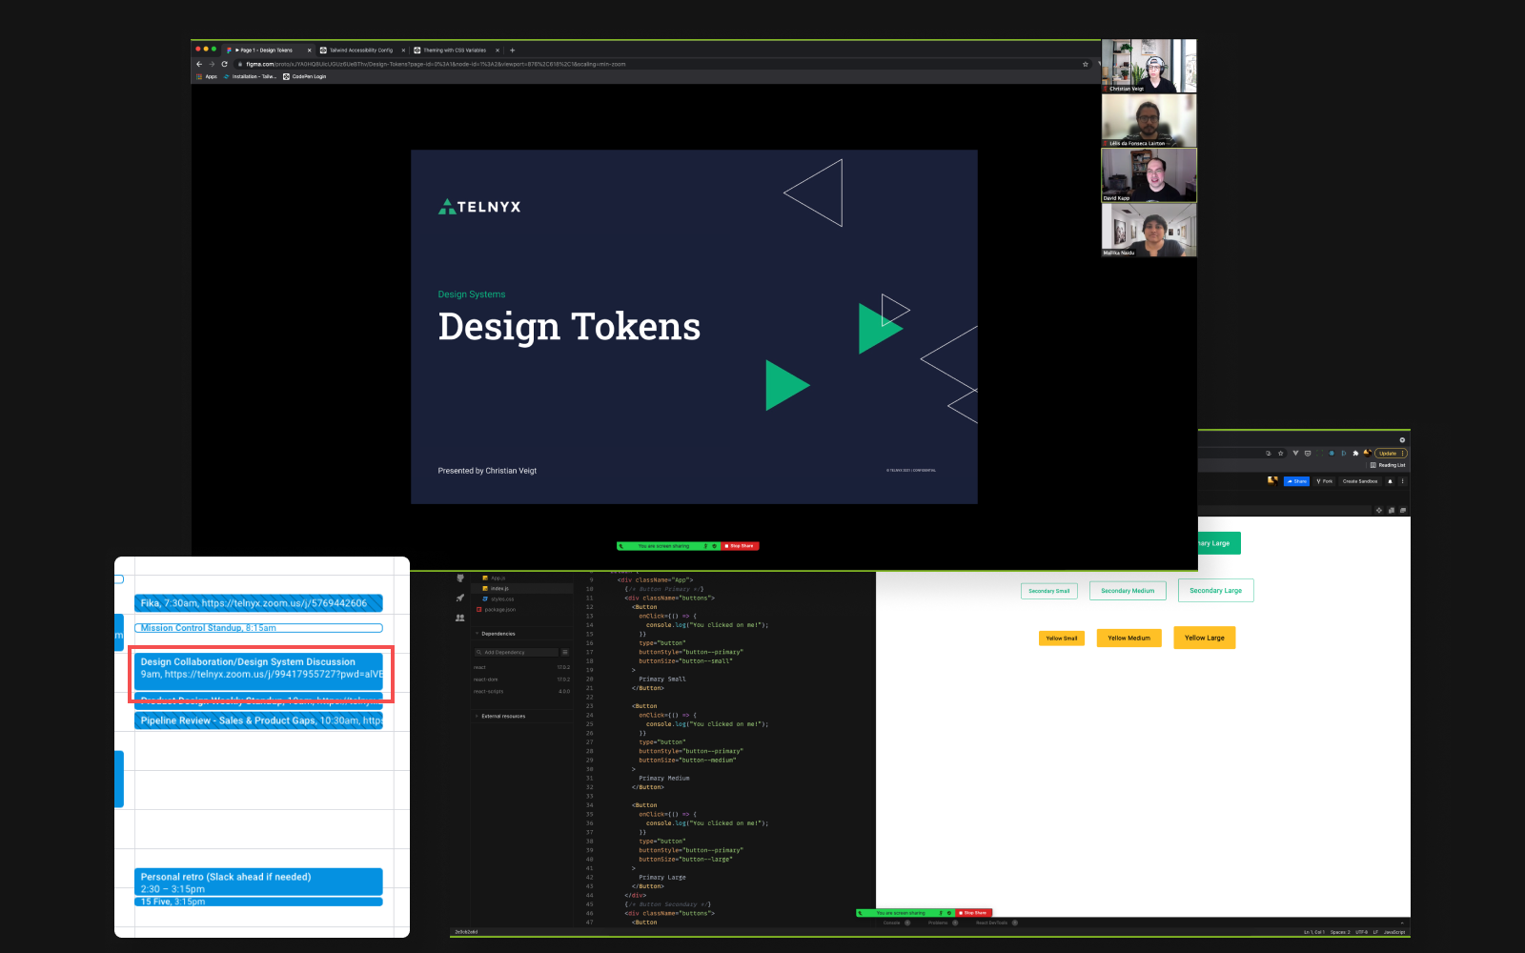Image resolution: width=1525 pixels, height=953 pixels.
Task: Switch to Tailwind Accessibility Config tab
Action: (x=362, y=50)
